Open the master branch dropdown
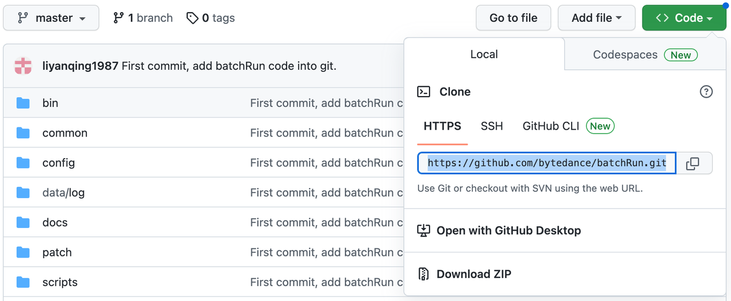Image resolution: width=731 pixels, height=301 pixels. click(x=51, y=18)
